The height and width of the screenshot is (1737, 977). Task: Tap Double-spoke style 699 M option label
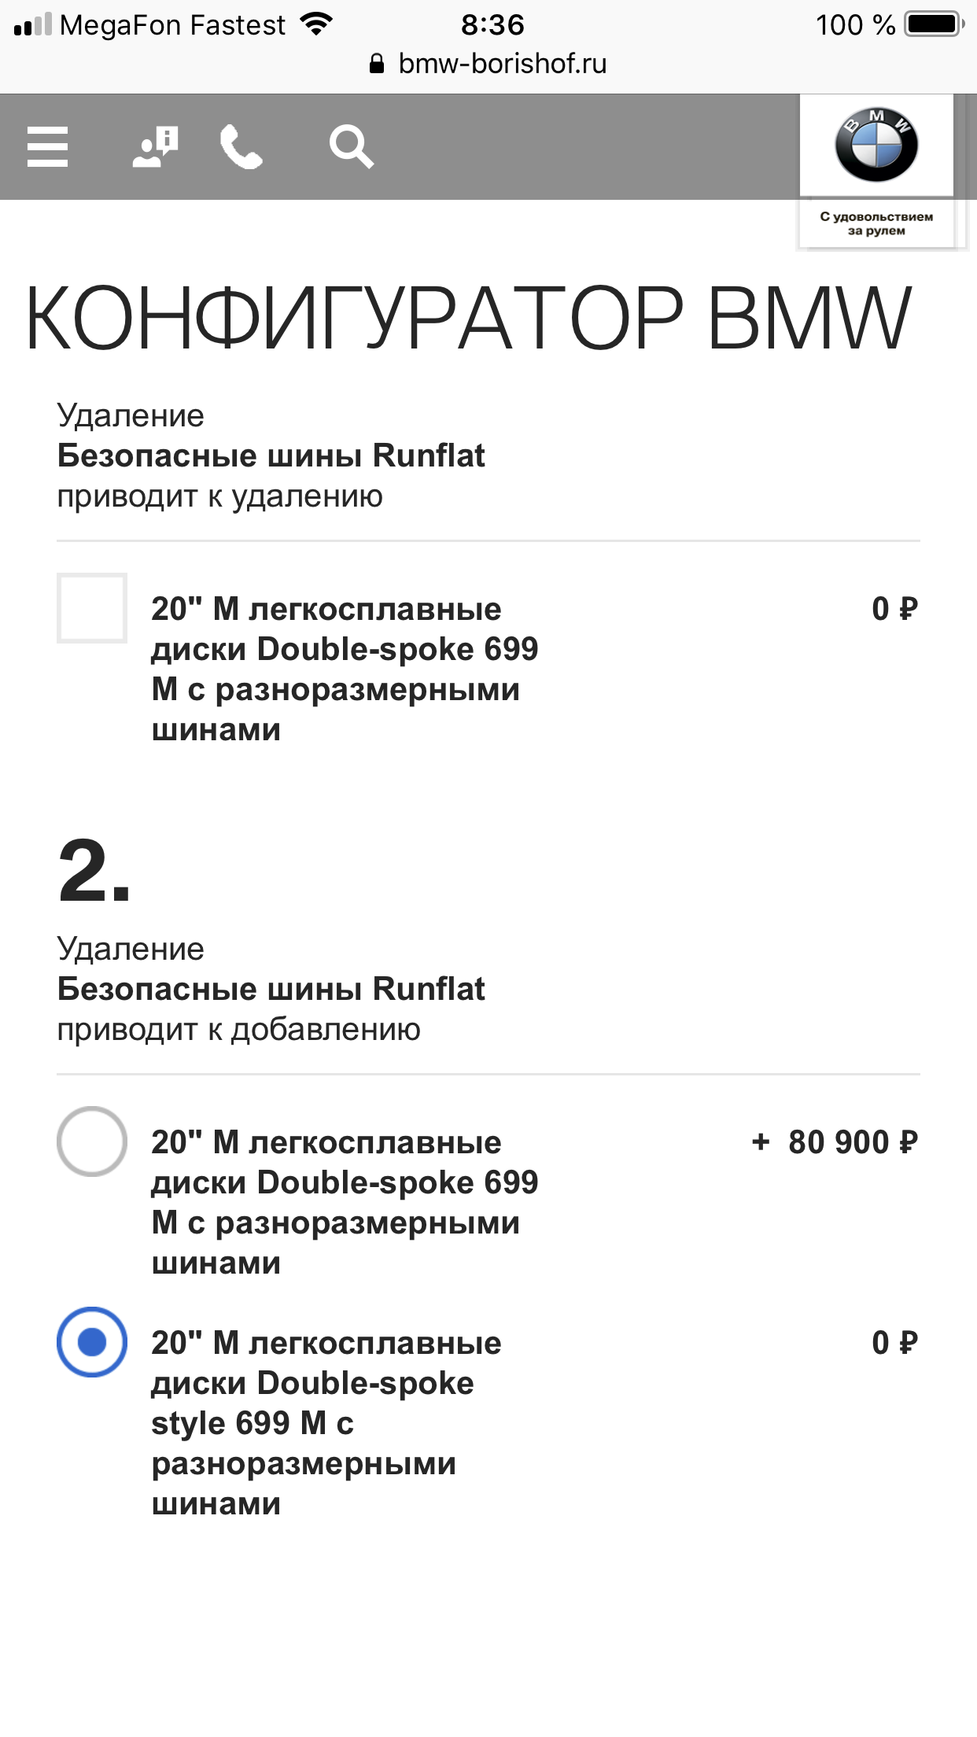pos(326,1422)
